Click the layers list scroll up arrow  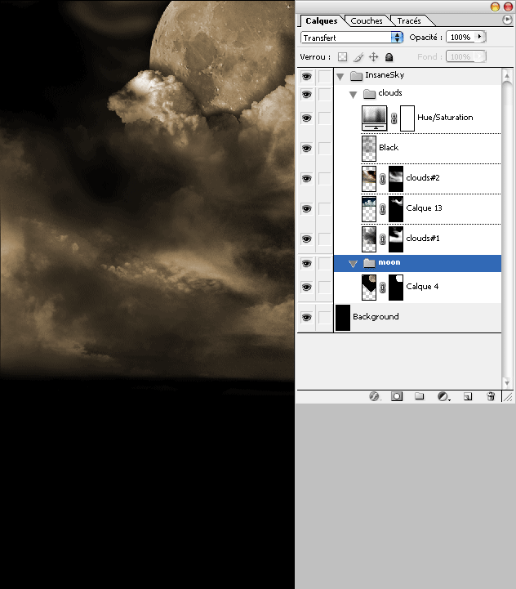507,75
